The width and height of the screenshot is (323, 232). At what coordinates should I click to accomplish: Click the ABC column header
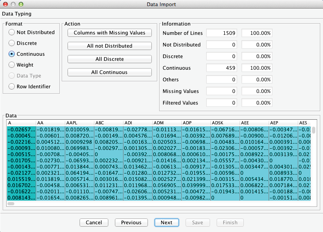pyautogui.click(x=108, y=123)
